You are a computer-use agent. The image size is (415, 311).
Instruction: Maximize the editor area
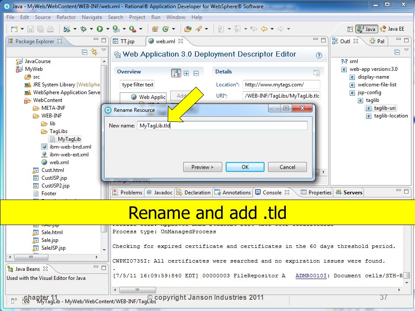323,40
